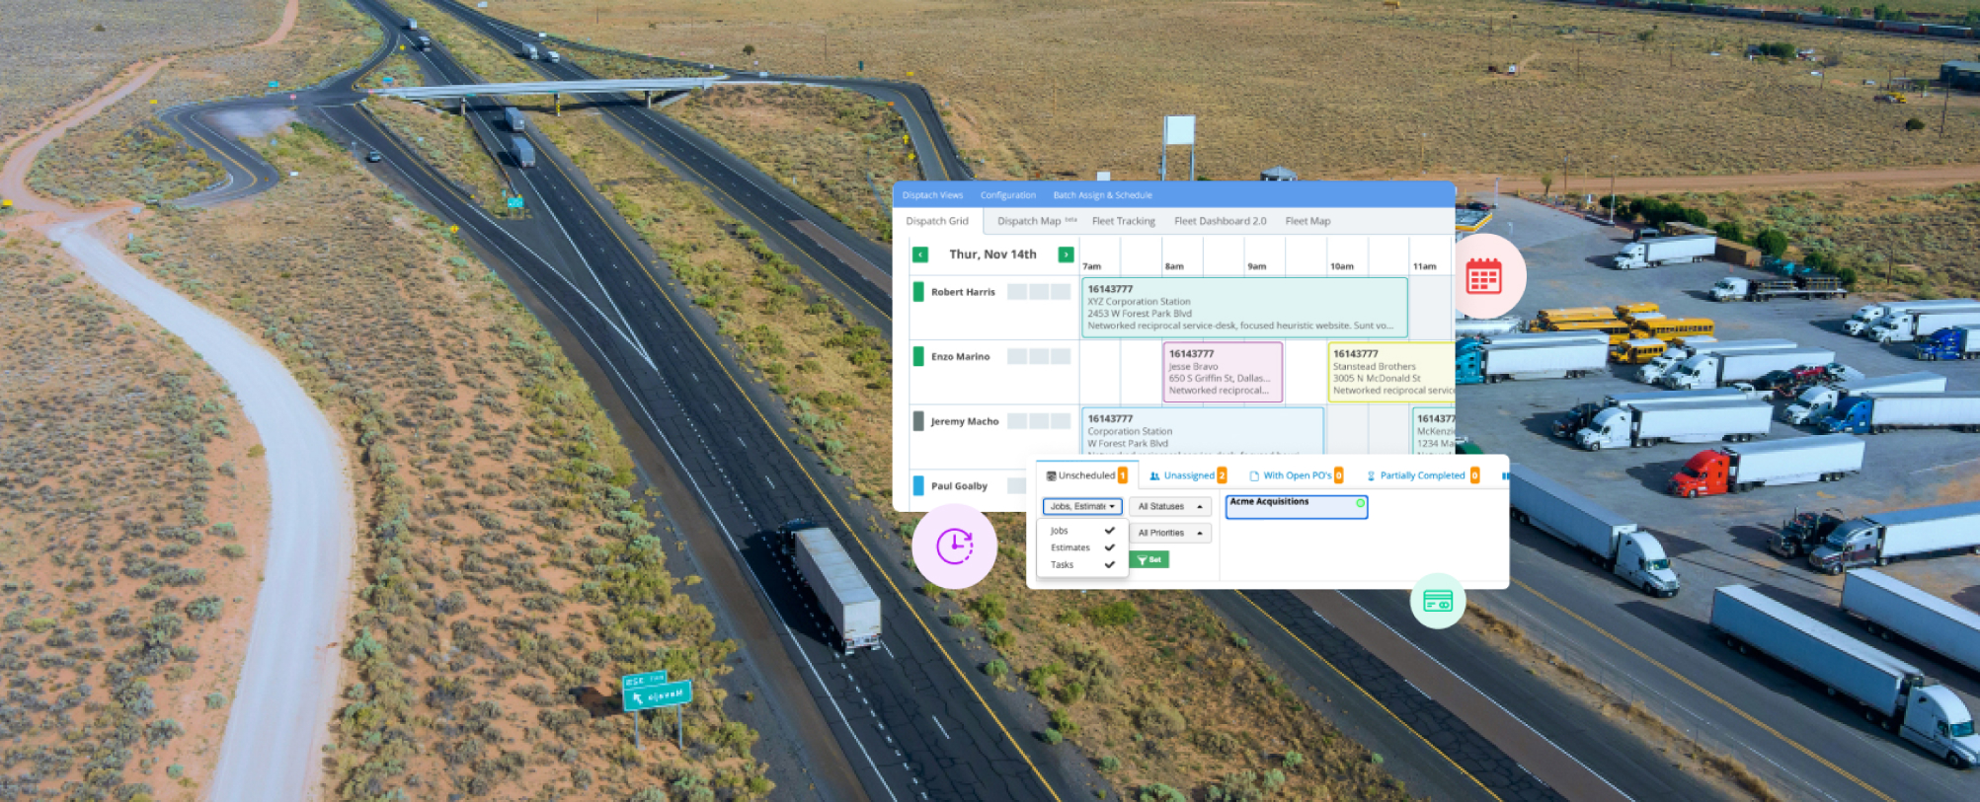Click technician name Enzo Marino

(960, 356)
